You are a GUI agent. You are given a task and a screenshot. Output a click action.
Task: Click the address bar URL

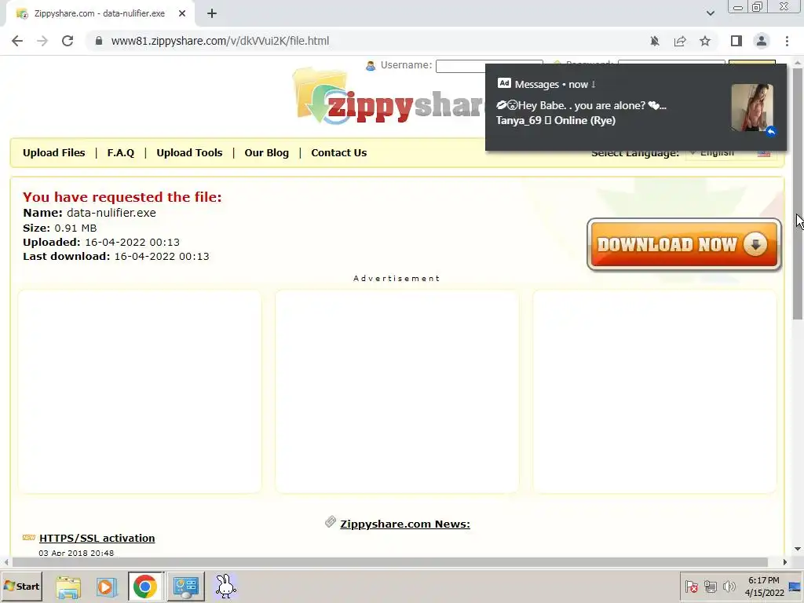pyautogui.click(x=220, y=41)
